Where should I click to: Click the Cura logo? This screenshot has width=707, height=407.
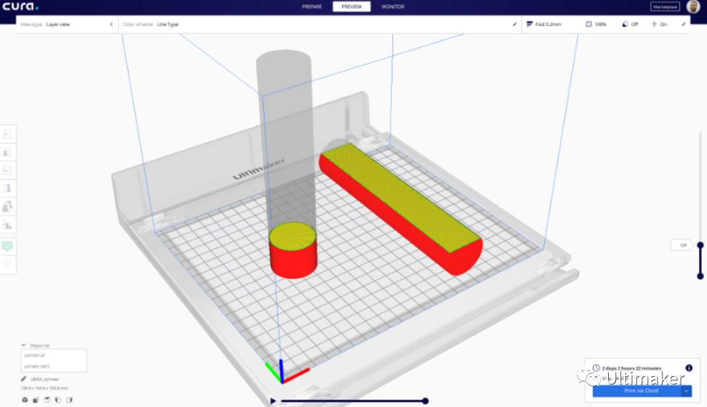pos(20,7)
